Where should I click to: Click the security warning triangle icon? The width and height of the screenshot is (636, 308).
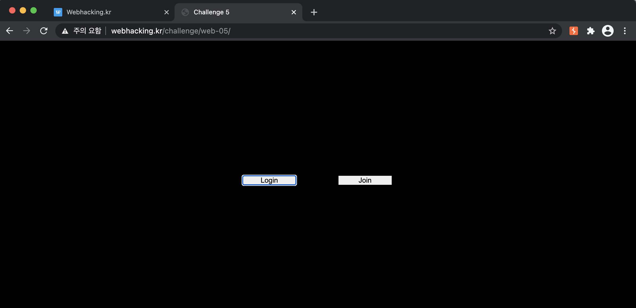coord(65,31)
